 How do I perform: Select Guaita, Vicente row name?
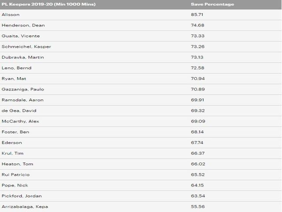(x=20, y=36)
